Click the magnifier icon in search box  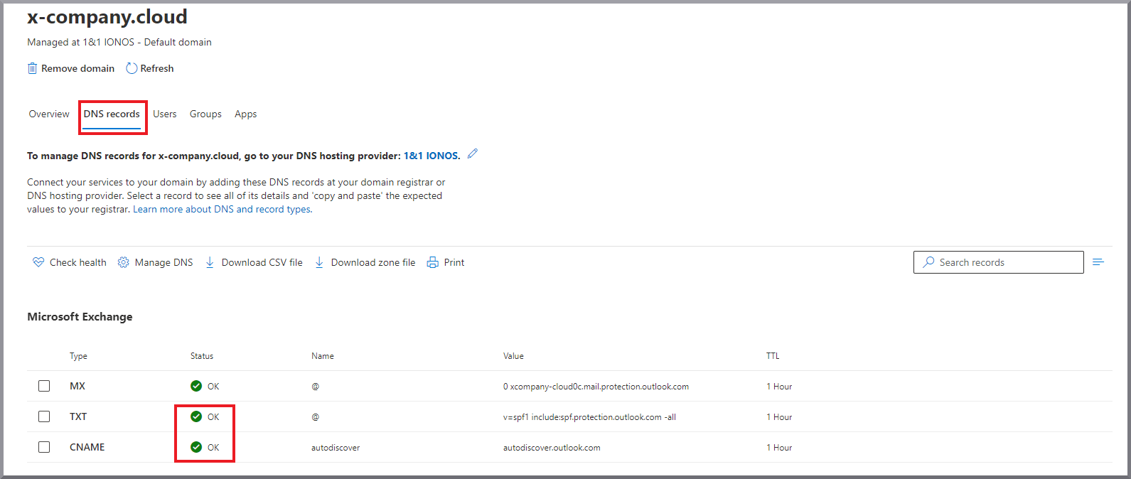(928, 262)
